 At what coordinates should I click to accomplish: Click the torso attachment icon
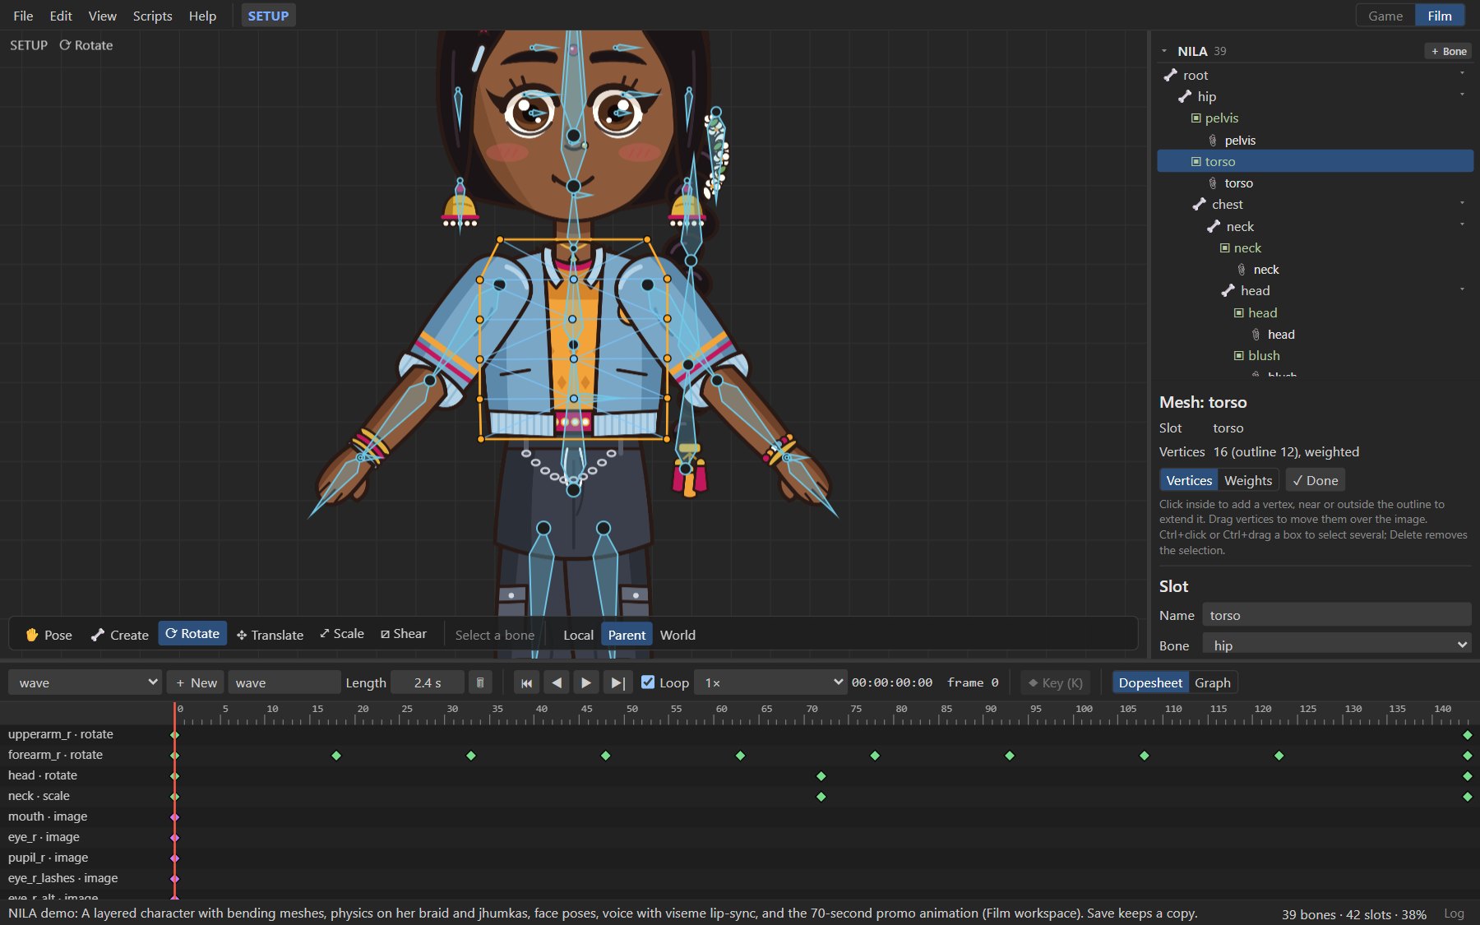coord(1213,183)
